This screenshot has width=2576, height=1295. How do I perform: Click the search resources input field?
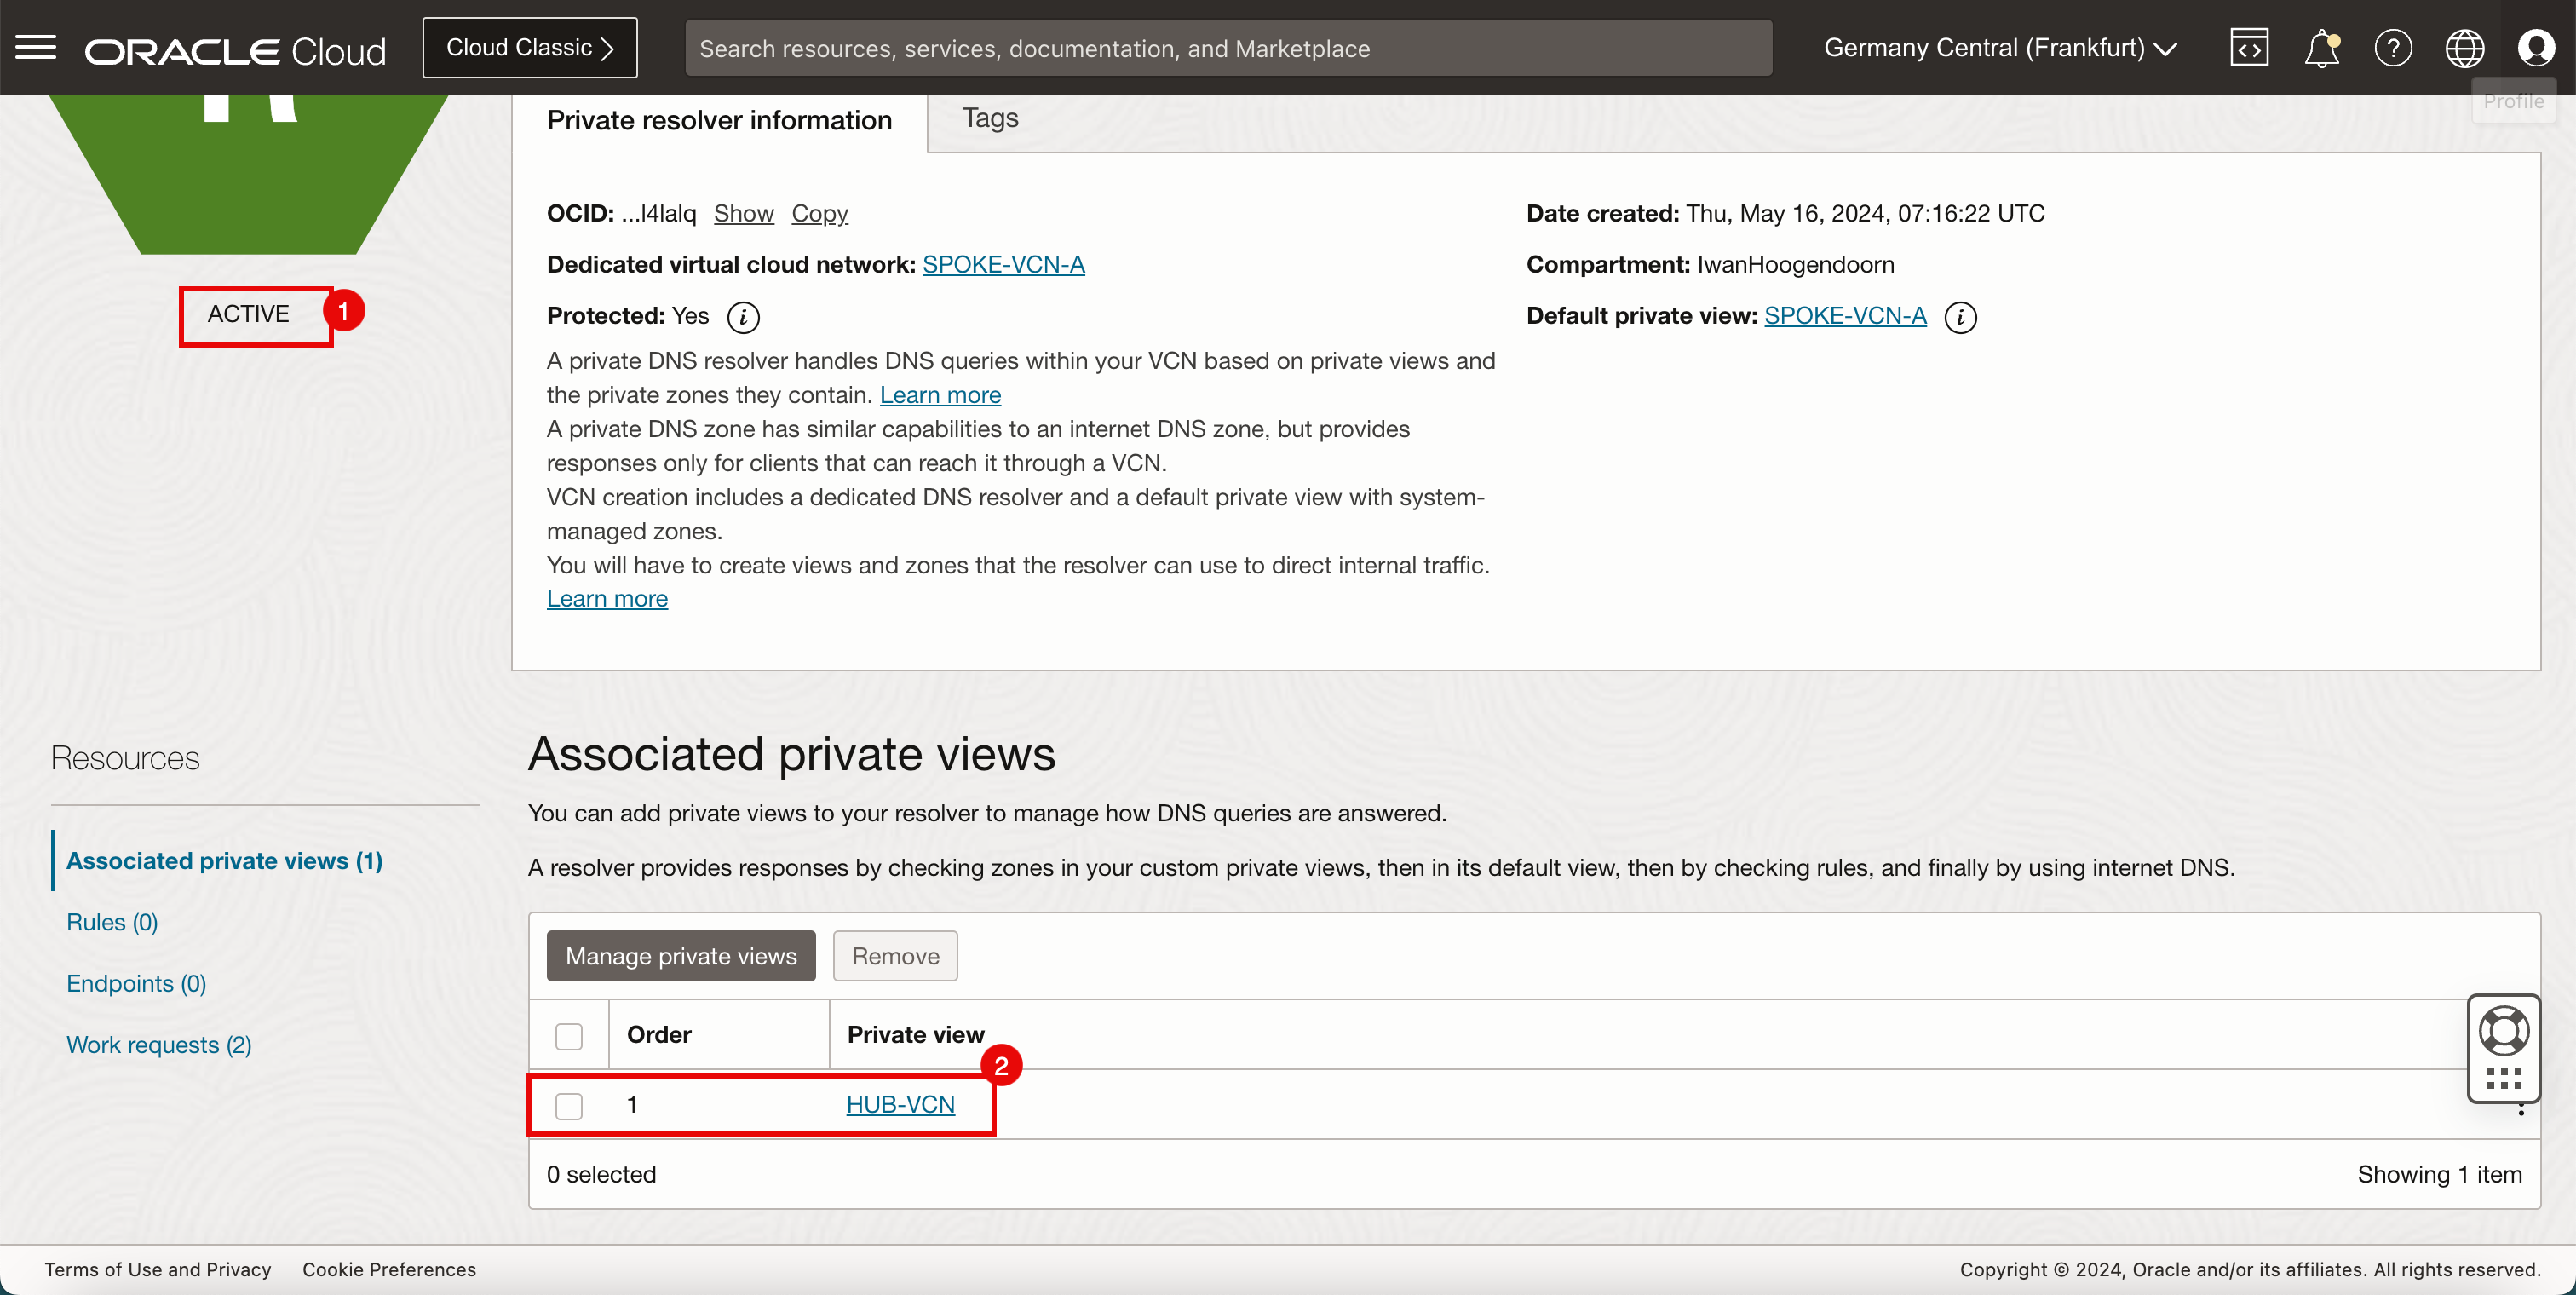point(1228,48)
